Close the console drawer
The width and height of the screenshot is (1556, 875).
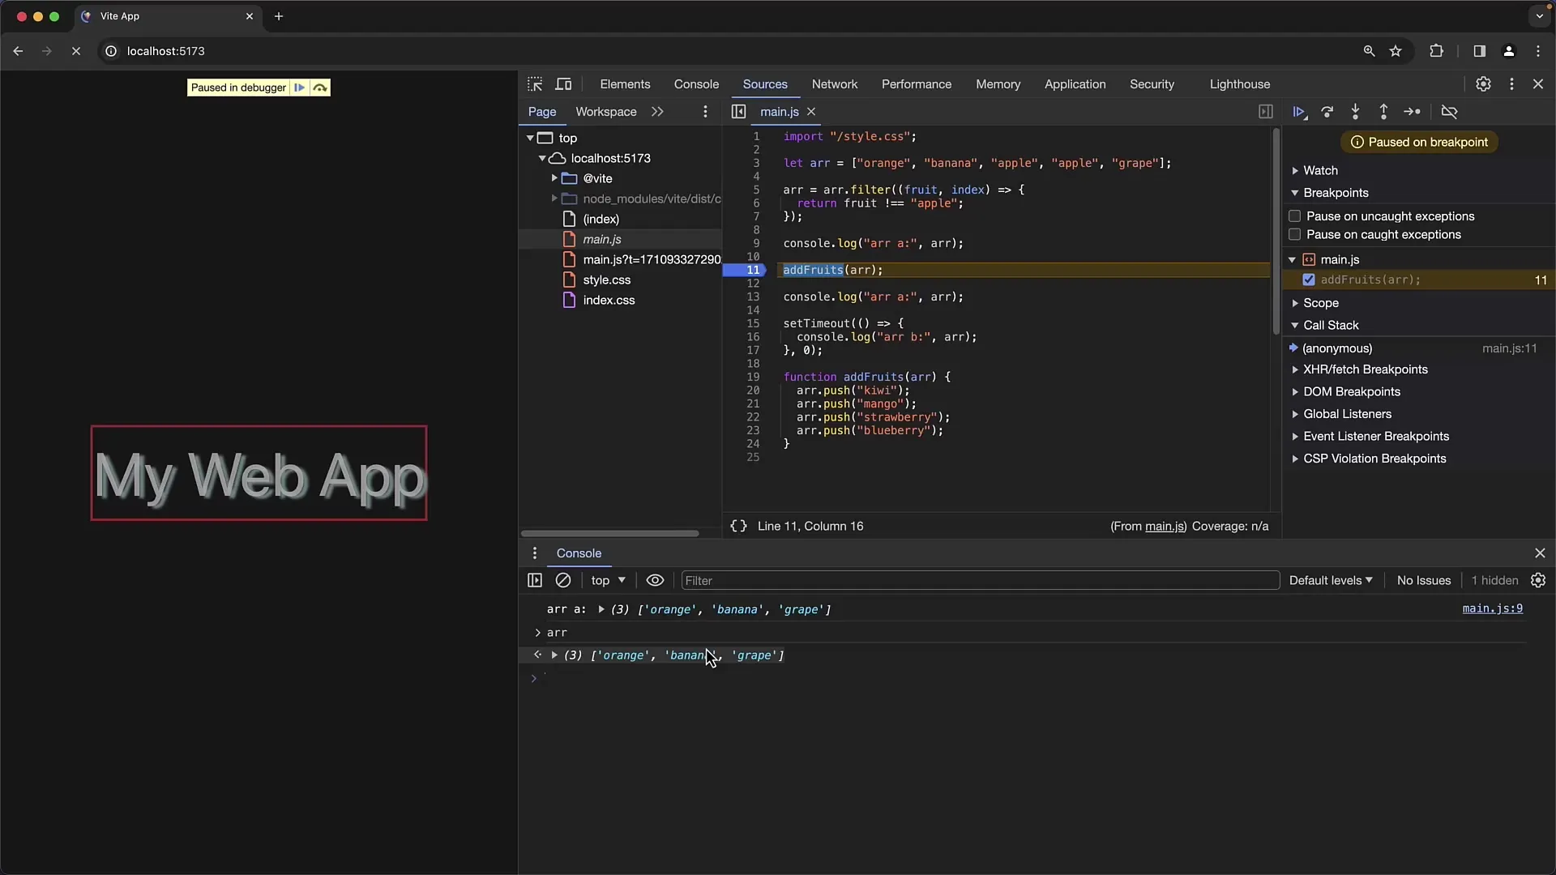tap(1540, 553)
